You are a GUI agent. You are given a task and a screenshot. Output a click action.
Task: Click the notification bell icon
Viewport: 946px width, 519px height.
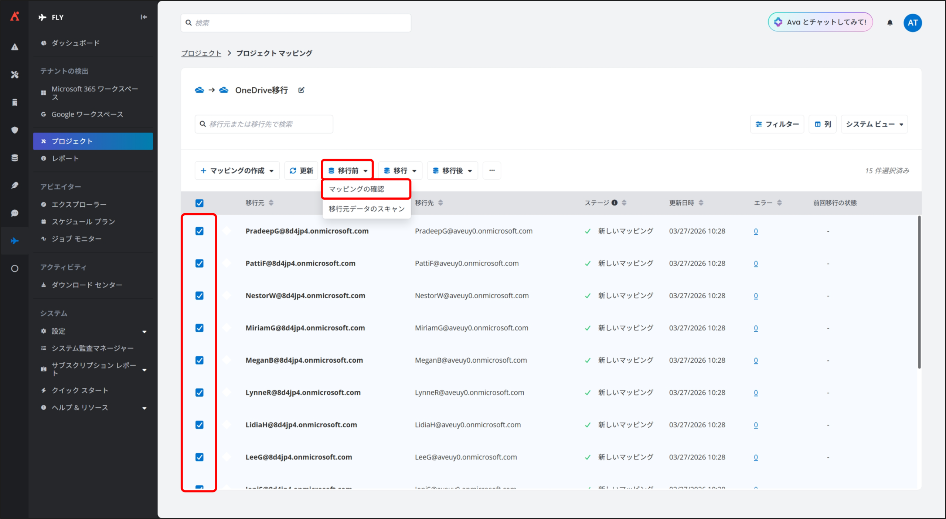click(x=890, y=23)
